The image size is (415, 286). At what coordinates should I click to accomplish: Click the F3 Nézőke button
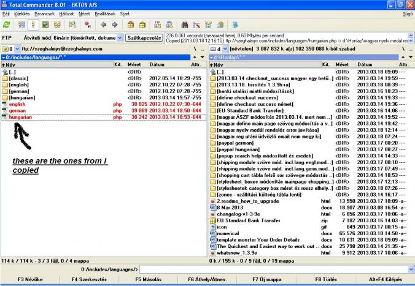point(30,279)
